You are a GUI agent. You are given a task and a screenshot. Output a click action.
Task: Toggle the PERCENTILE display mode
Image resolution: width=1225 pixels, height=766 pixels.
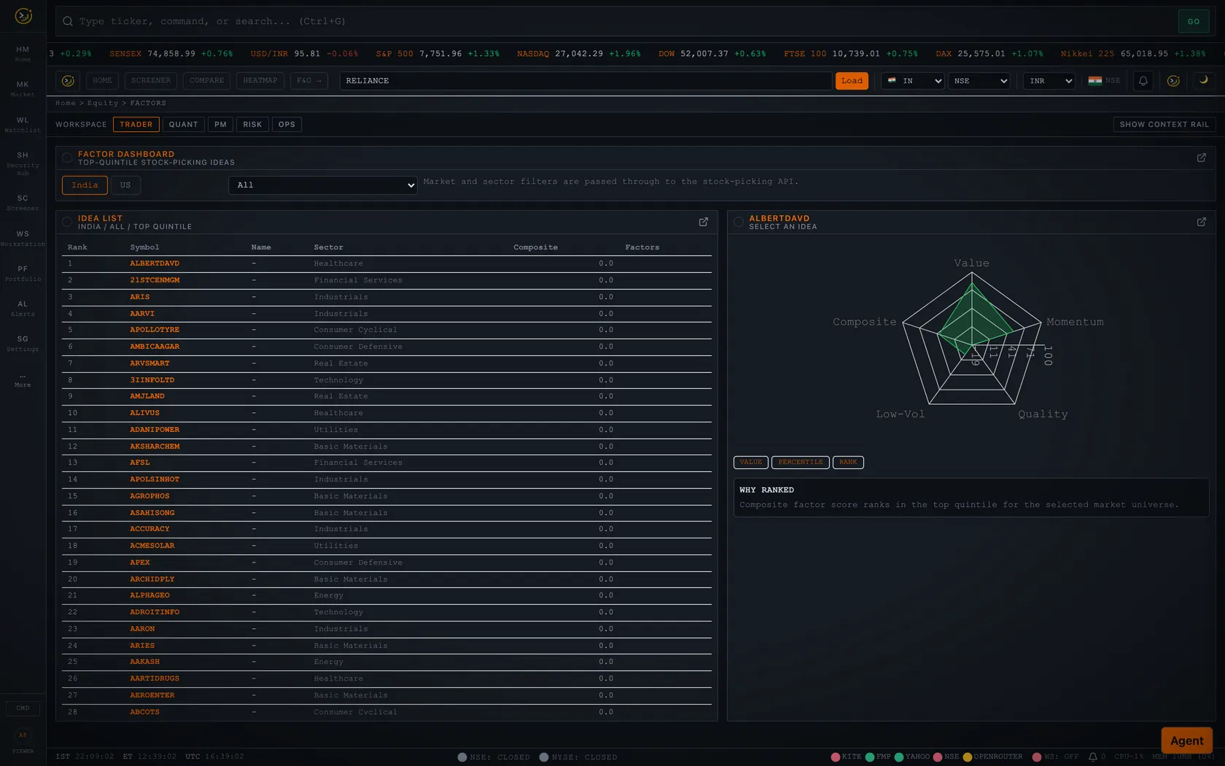pyautogui.click(x=800, y=463)
